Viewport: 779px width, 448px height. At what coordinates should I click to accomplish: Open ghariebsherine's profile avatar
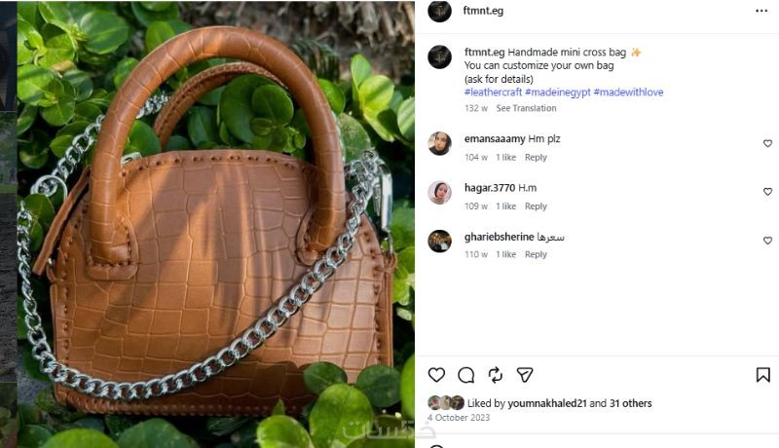[x=439, y=241]
